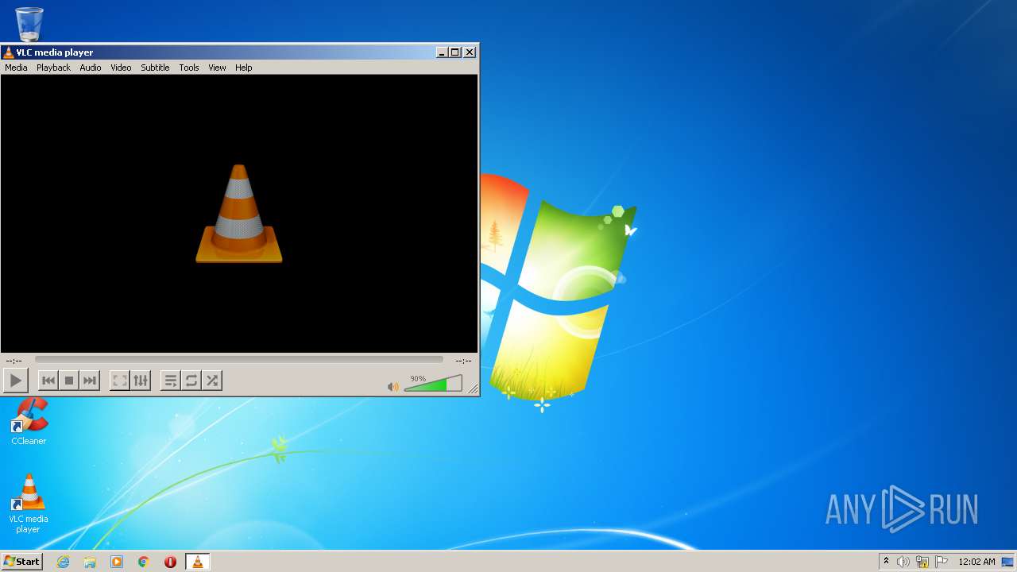The width and height of the screenshot is (1017, 572).
Task: Click the VLC taskbar button
Action: (x=197, y=562)
